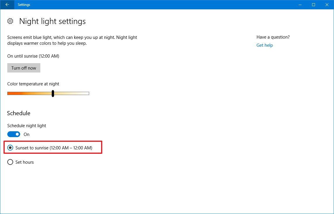Viewport: 334px width, 214px height.
Task: Minimize the Settings window
Action: [x=300, y=4]
